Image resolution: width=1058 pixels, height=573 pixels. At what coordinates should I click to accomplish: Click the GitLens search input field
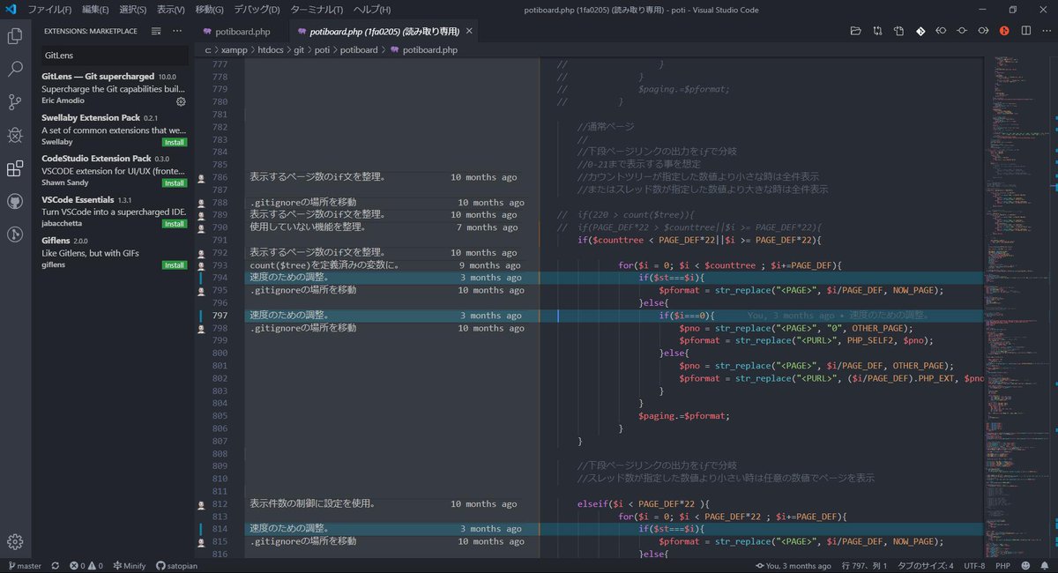tap(115, 55)
